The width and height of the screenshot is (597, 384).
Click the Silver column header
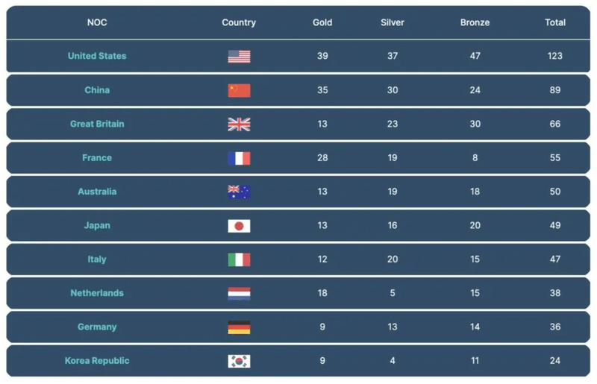tap(393, 22)
